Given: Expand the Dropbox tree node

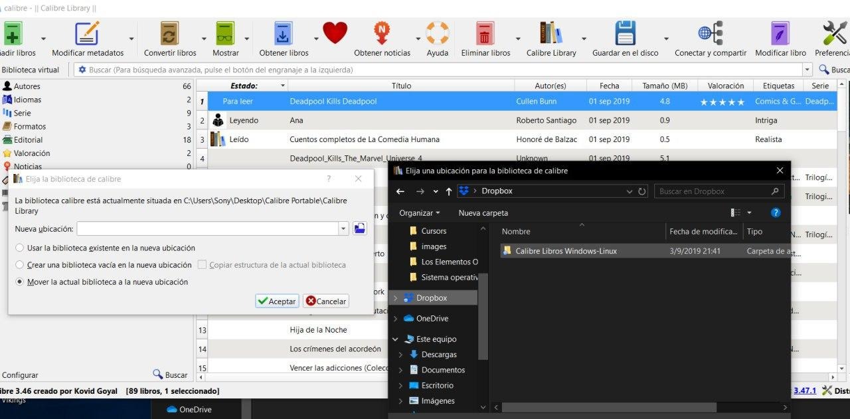Looking at the screenshot, I should point(396,298).
